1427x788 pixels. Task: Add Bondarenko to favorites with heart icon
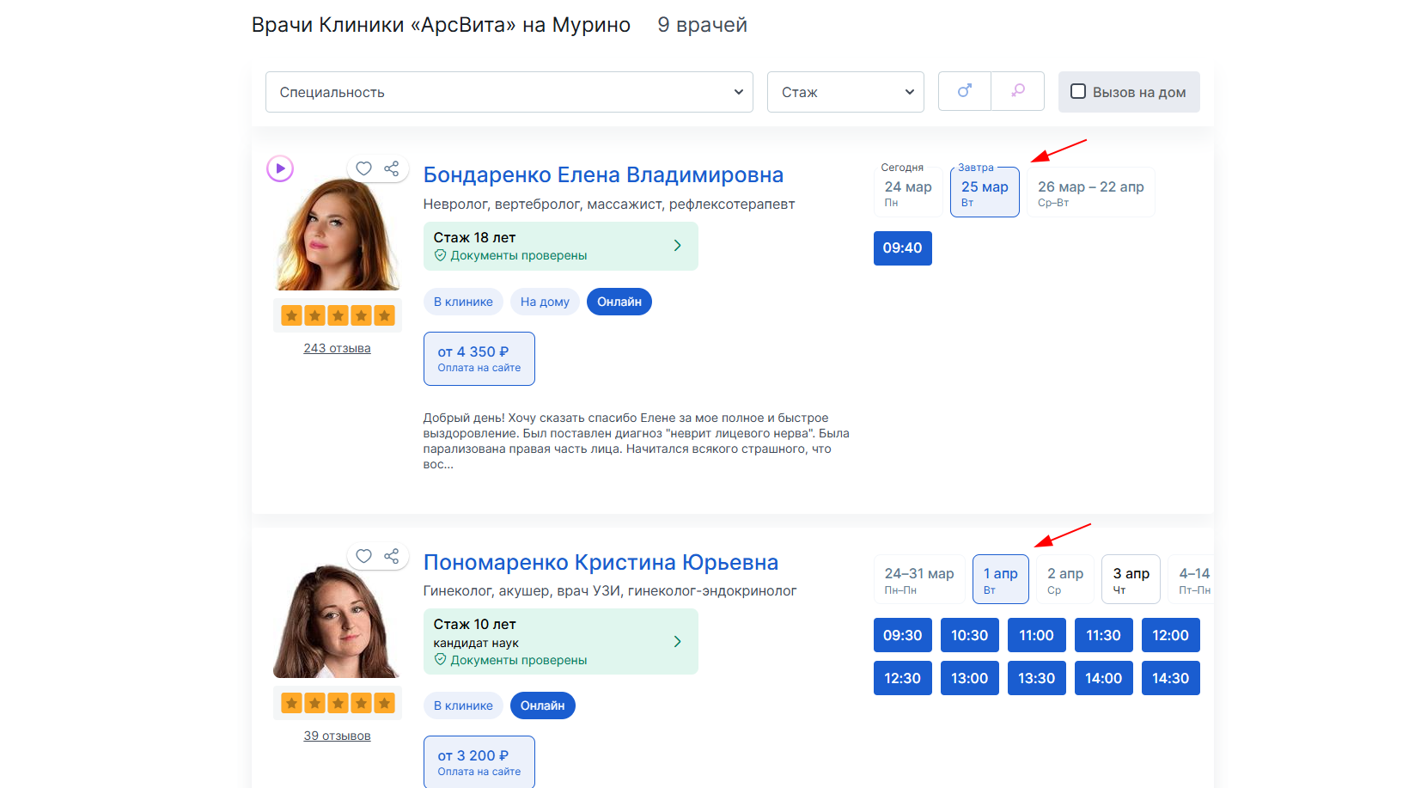coord(363,168)
